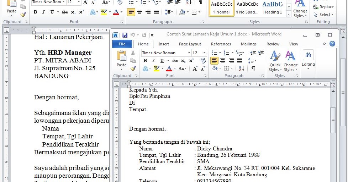Click Paste in the front window
The width and height of the screenshot is (348, 182).
[121, 60]
